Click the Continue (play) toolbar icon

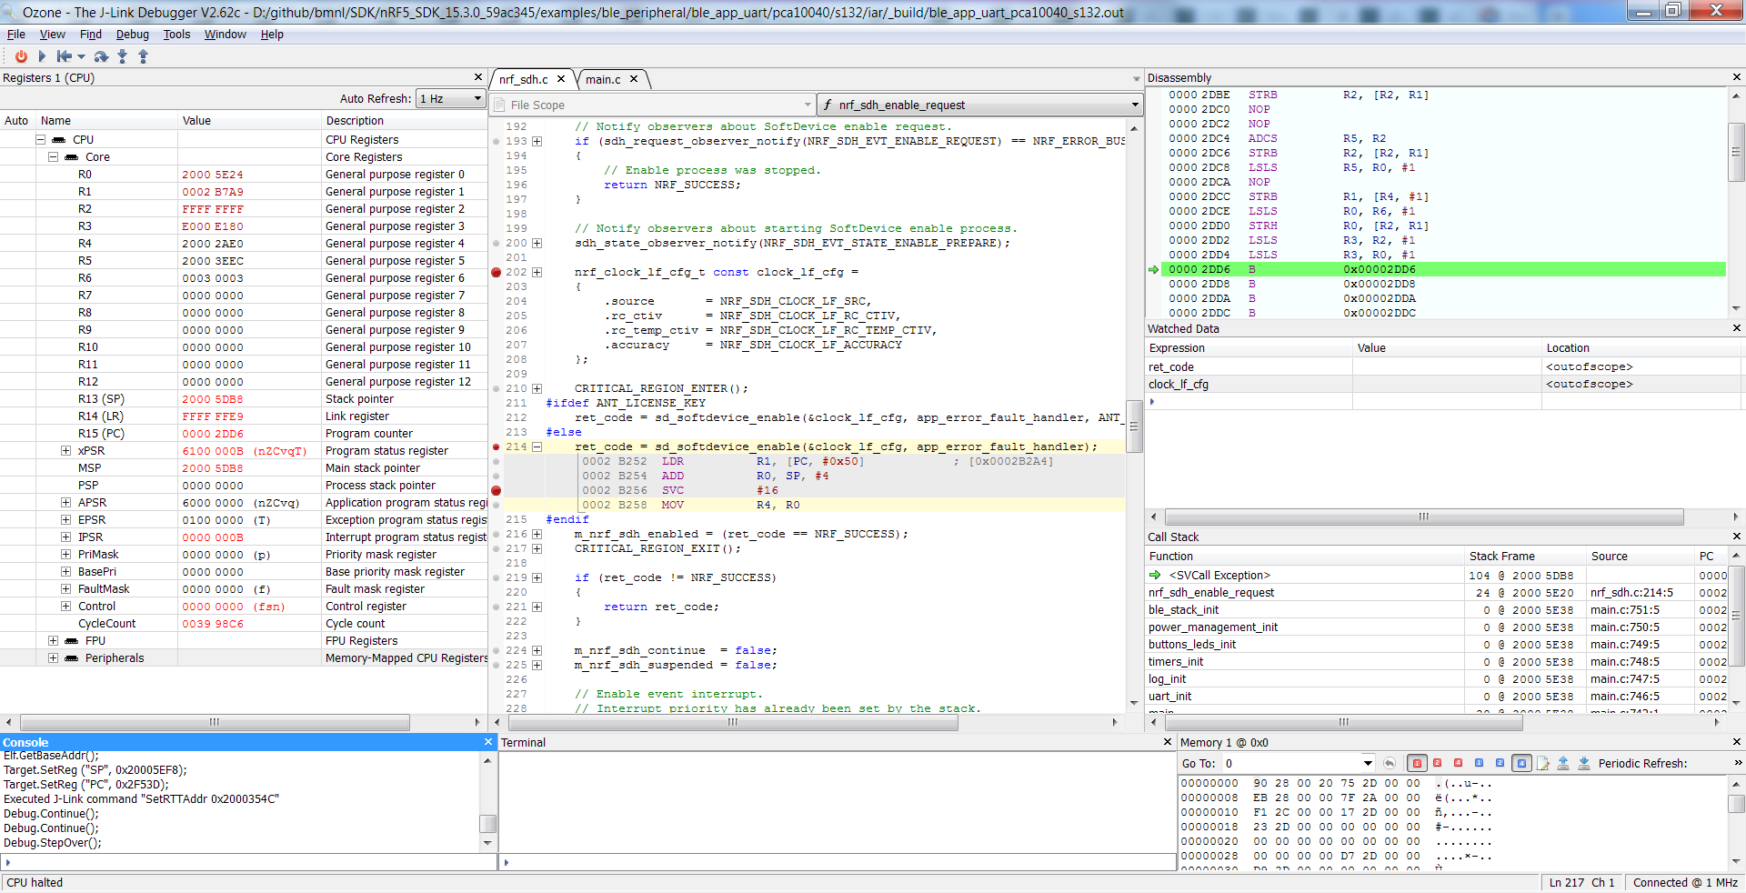coord(42,56)
